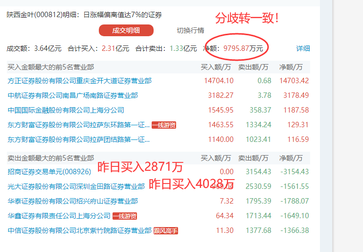The height and width of the screenshot is (252, 363).
Task: Open 中航证券南昌广场南路证券营业部 link
Action: pyautogui.click(x=73, y=95)
